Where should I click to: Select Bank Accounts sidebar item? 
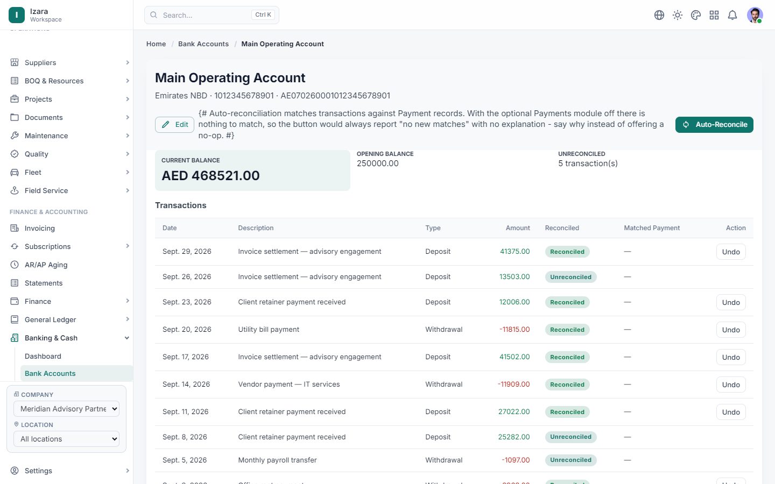click(x=76, y=373)
